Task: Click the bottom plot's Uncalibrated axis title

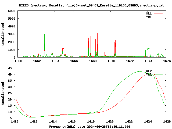Action: [3, 93]
